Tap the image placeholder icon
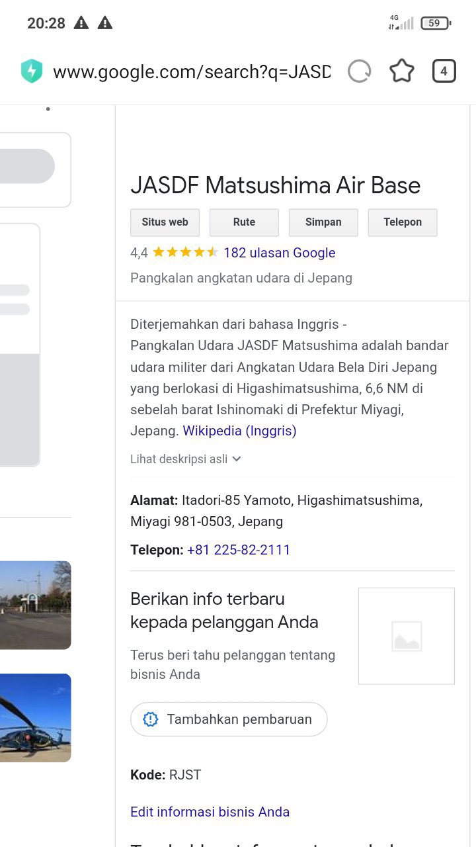 [x=406, y=636]
